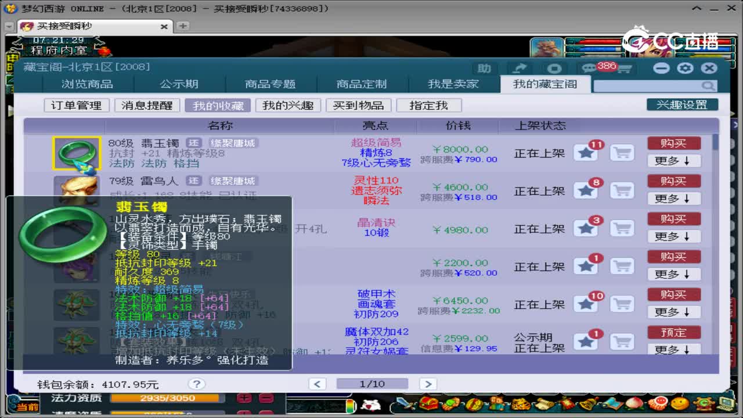Open the shopping cart icon in header
This screenshot has height=418, width=743.
624,69
